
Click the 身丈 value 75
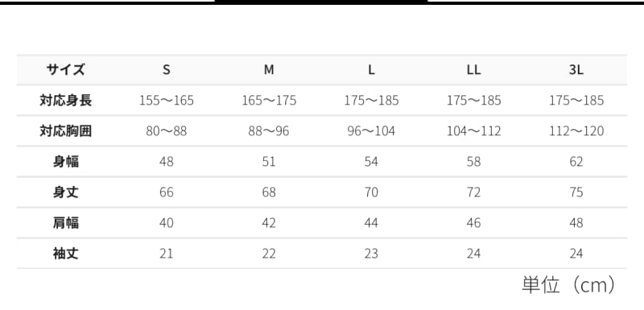coord(576,192)
